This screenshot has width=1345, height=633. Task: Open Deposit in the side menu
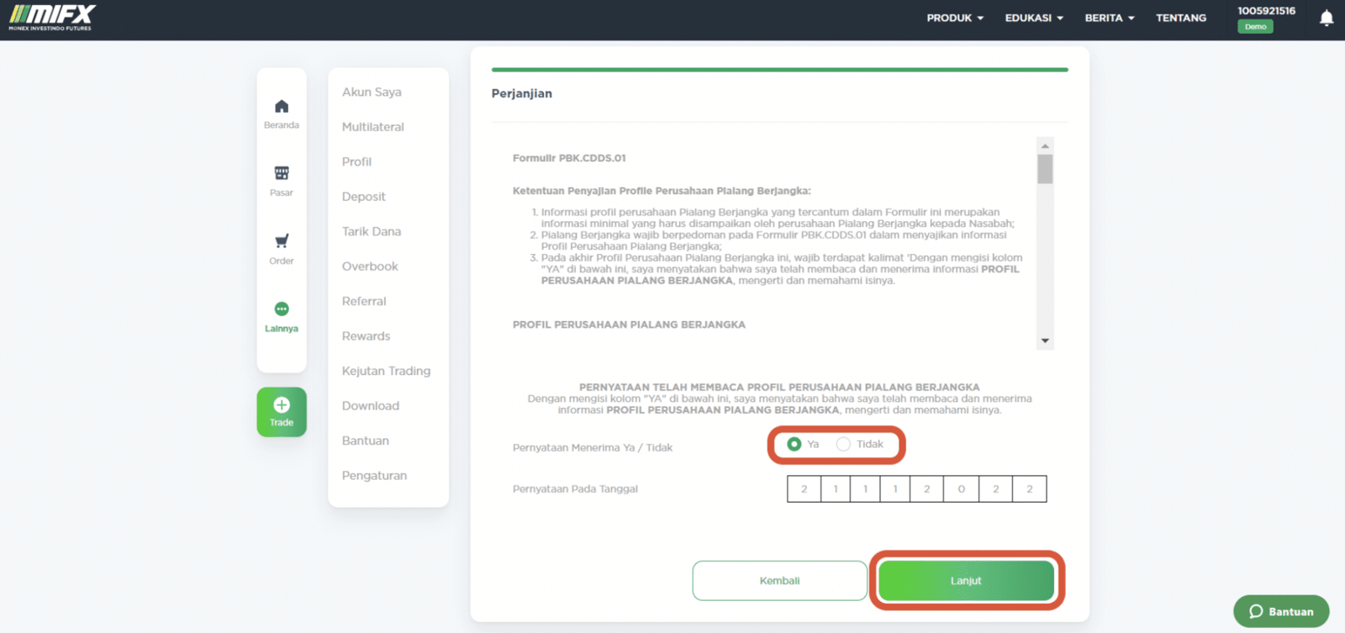tap(363, 197)
